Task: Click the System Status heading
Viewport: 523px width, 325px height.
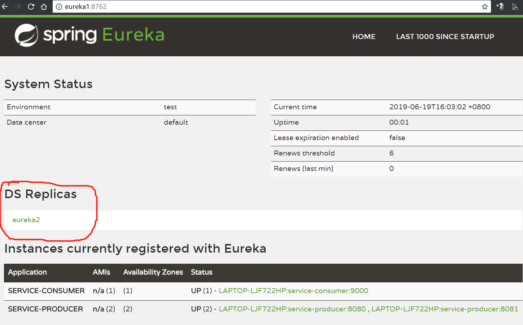Action: [48, 84]
